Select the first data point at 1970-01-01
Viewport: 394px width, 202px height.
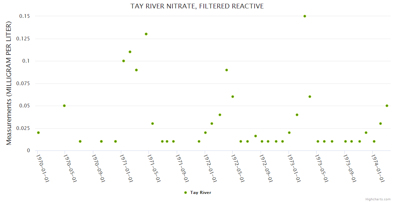pos(38,133)
